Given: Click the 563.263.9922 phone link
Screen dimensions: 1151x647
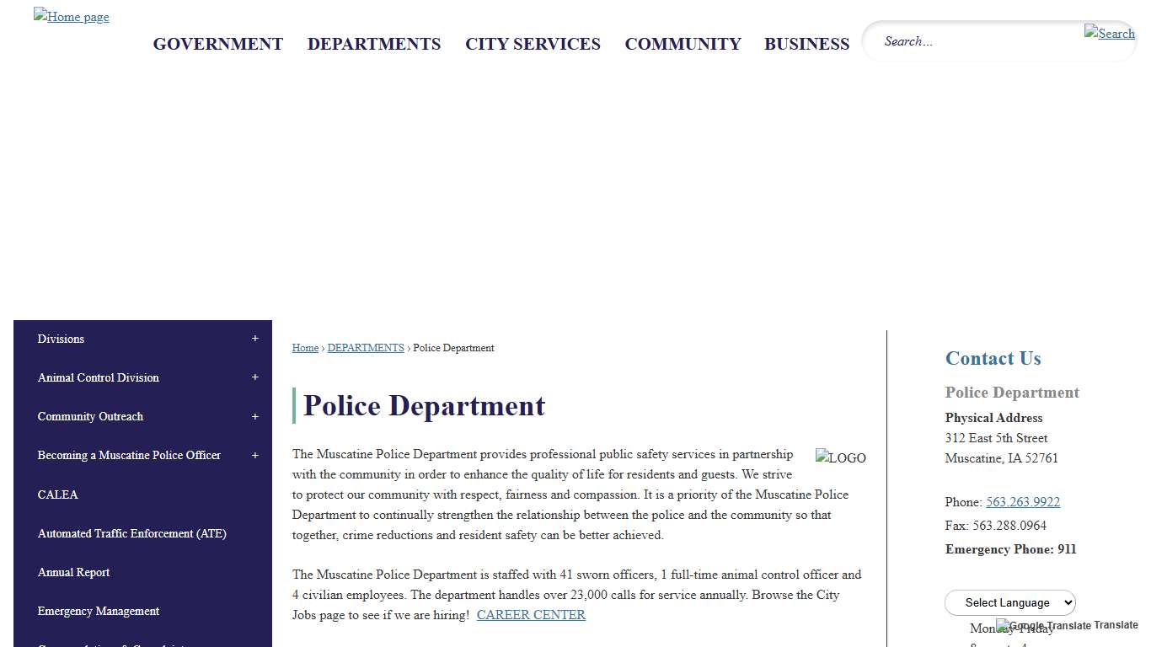Looking at the screenshot, I should (1022, 501).
